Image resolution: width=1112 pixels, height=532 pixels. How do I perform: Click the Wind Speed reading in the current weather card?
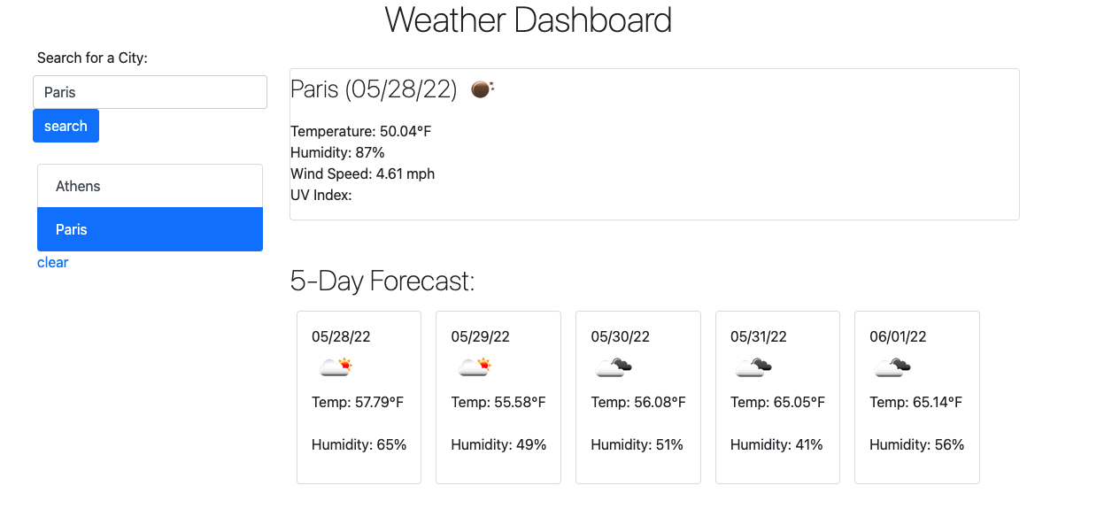pyautogui.click(x=362, y=173)
